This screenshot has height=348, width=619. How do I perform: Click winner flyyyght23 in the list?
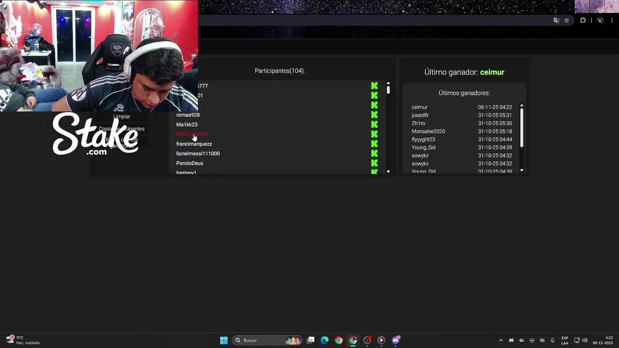pos(423,139)
